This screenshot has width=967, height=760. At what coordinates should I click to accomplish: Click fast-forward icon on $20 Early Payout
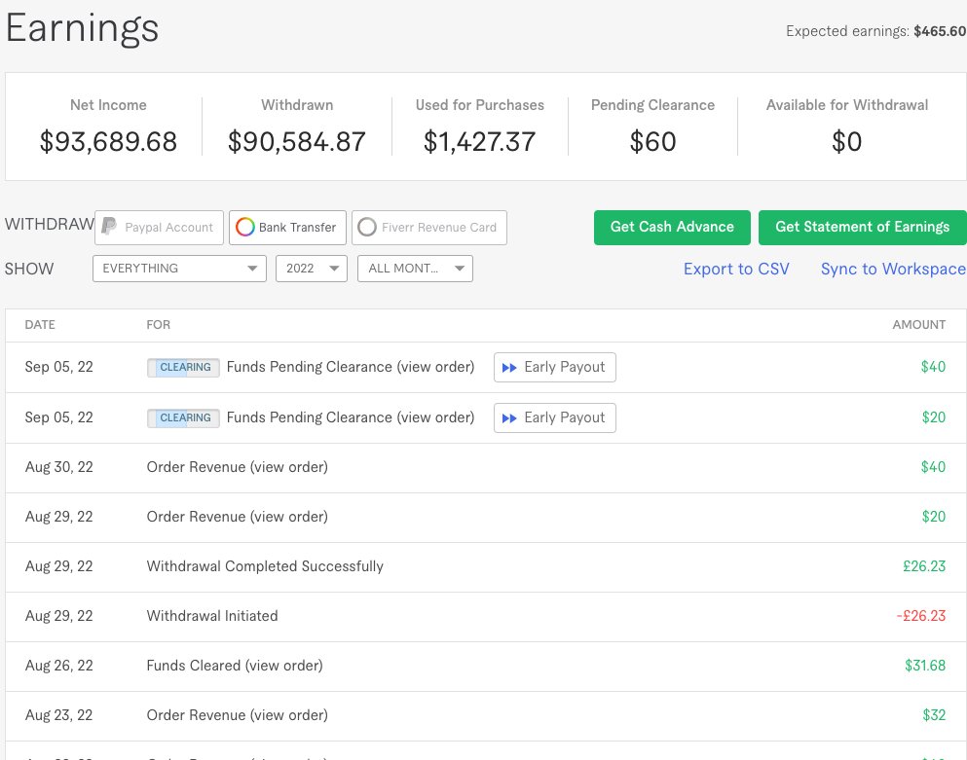pos(508,417)
